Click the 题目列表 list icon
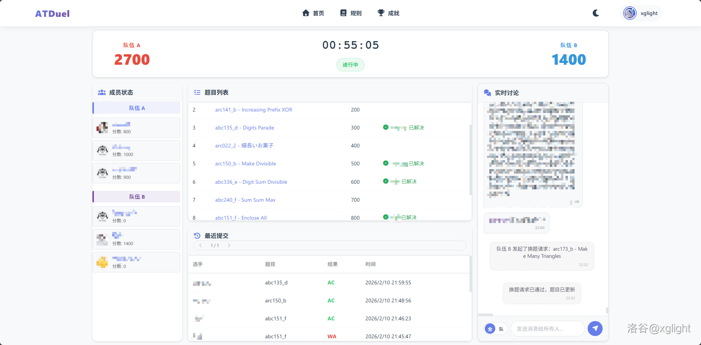The image size is (701, 345). click(x=197, y=92)
